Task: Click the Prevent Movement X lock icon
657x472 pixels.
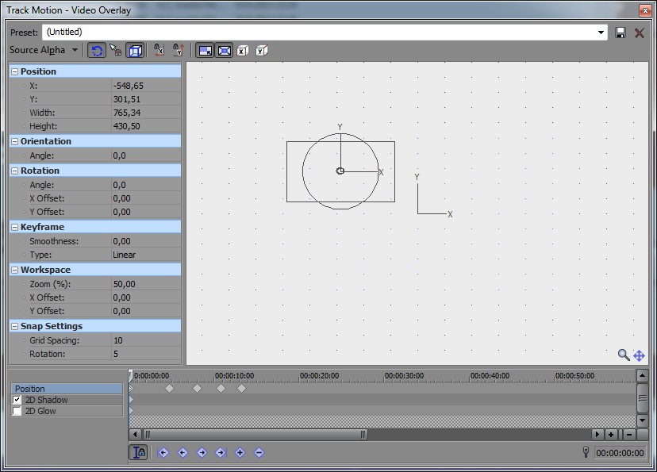Action: coord(159,50)
